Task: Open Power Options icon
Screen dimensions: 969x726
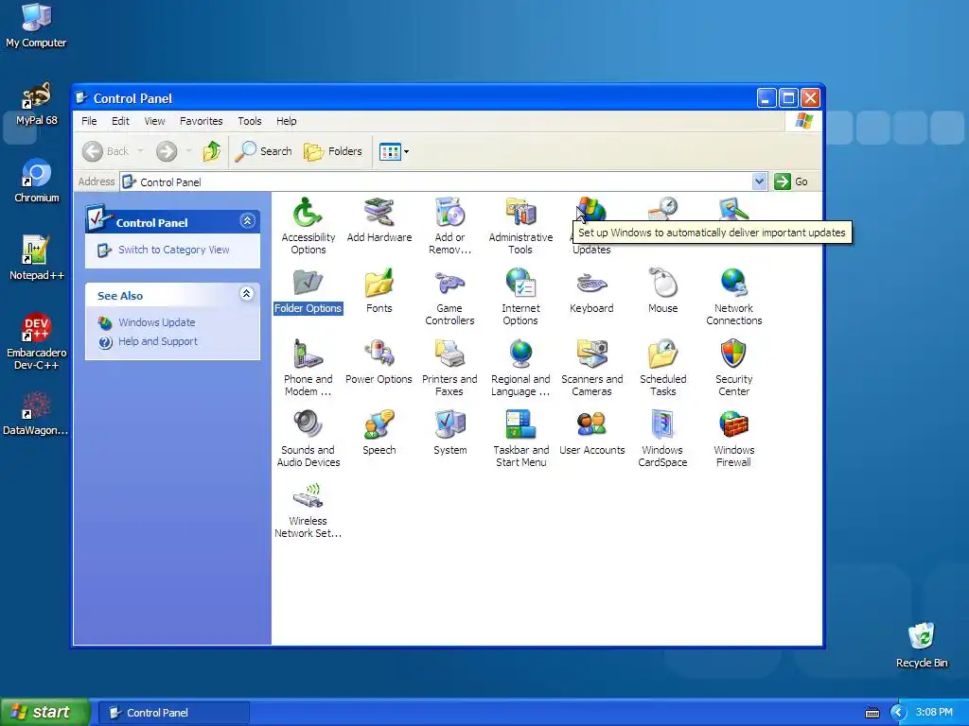Action: click(379, 355)
